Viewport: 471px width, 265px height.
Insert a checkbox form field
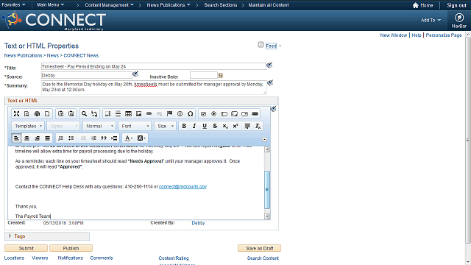pyautogui.click(x=203, y=114)
